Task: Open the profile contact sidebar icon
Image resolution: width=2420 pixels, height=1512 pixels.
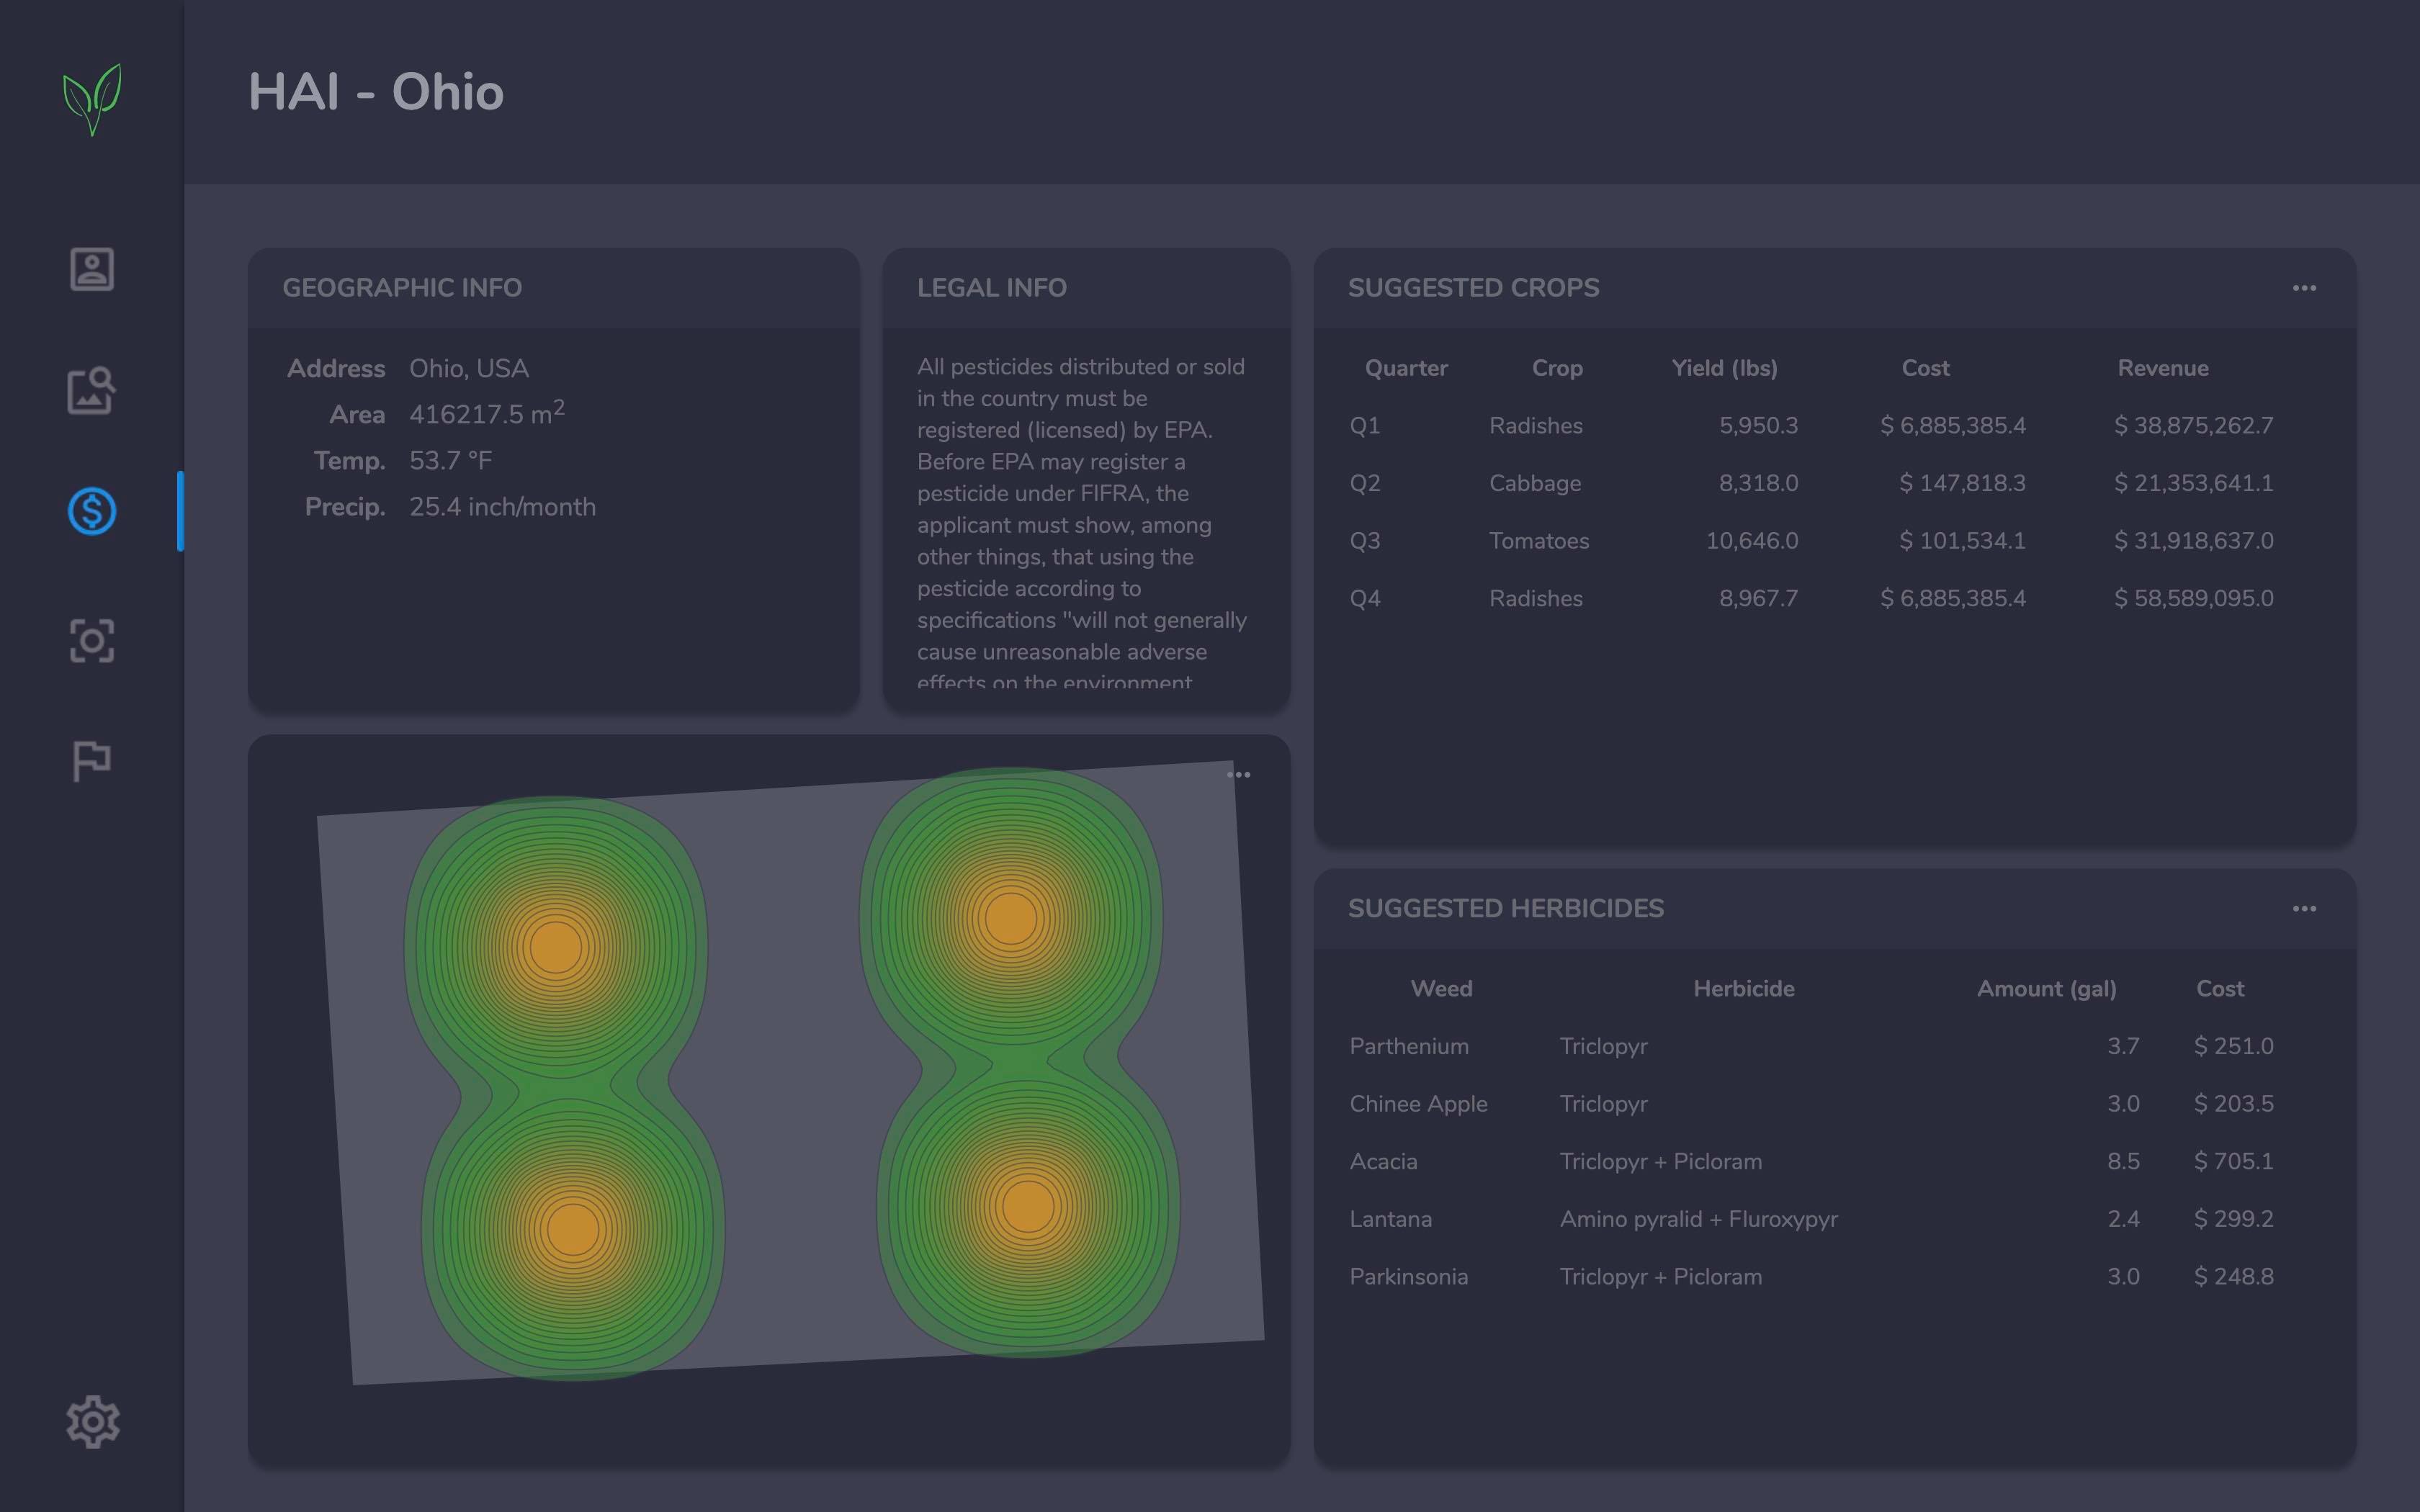Action: [x=92, y=269]
